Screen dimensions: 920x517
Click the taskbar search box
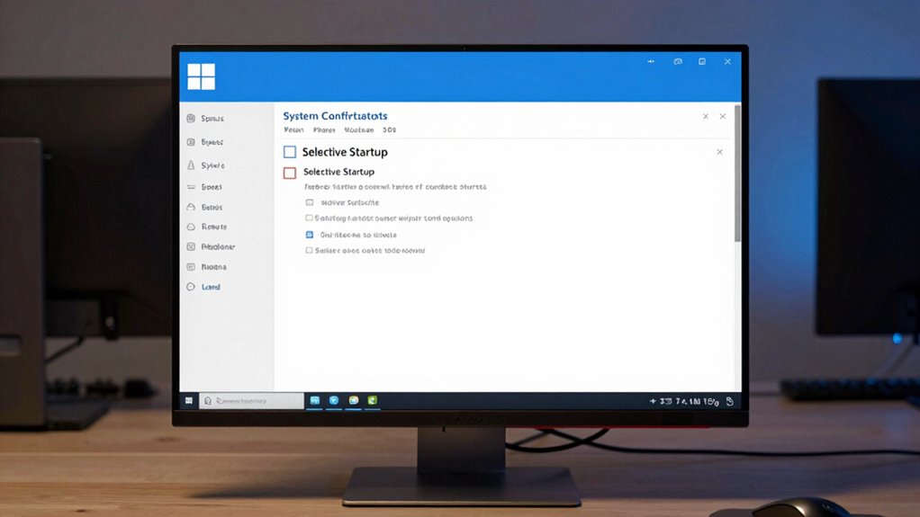point(252,401)
